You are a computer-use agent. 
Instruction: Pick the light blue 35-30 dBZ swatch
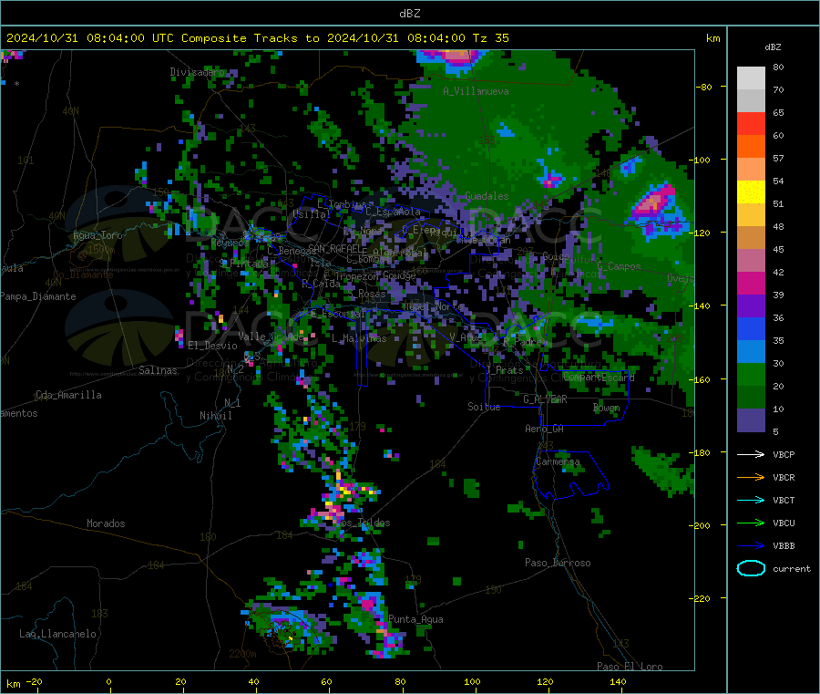pyautogui.click(x=751, y=352)
